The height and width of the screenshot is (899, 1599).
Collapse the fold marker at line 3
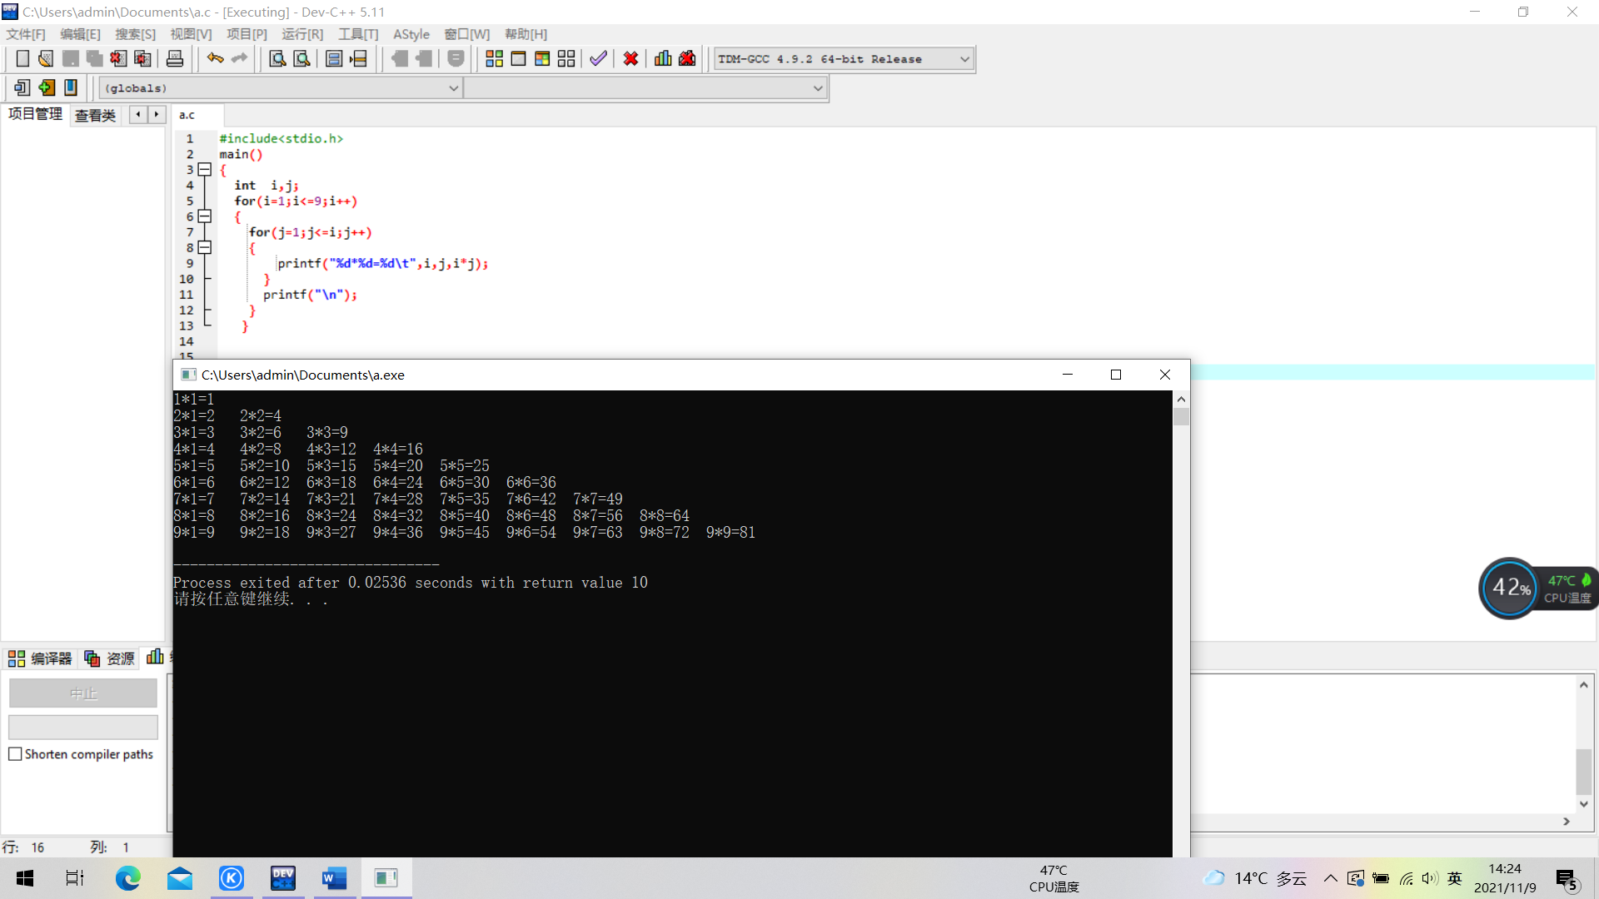[x=205, y=170]
